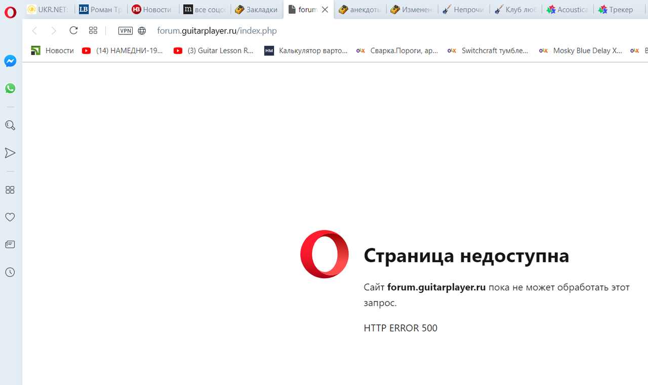Reload the current page

[x=73, y=30]
